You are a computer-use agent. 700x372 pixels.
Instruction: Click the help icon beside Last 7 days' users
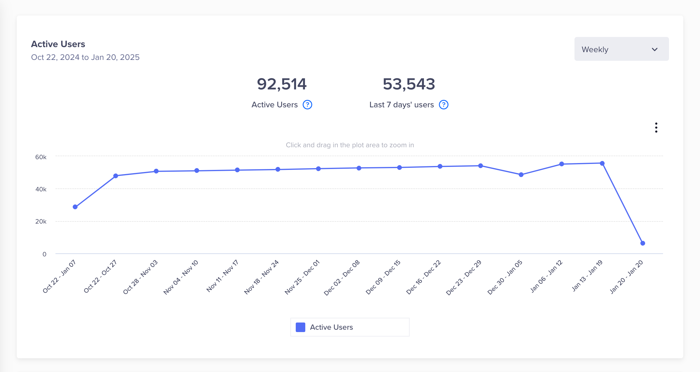[444, 105]
